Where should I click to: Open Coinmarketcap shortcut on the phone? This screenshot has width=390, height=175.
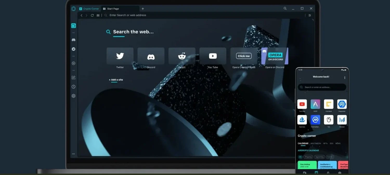pyautogui.click(x=315, y=120)
